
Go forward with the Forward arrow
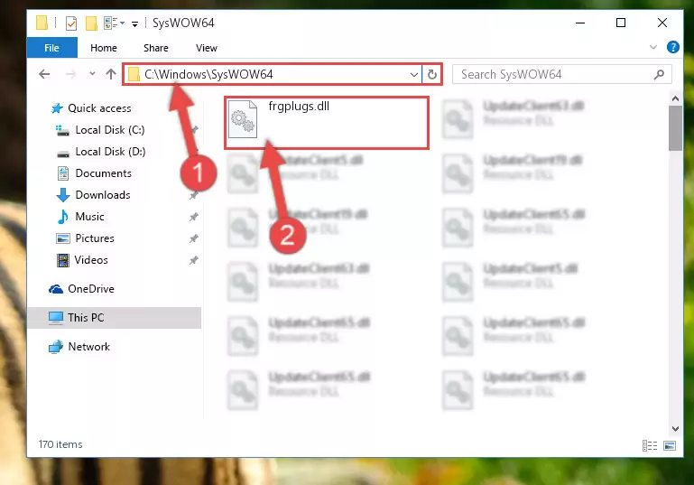click(x=70, y=74)
